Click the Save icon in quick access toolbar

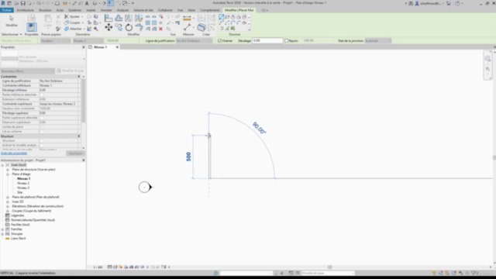tap(22, 3)
